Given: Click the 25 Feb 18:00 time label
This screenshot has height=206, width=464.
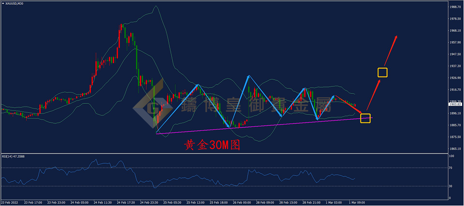Looking at the screenshot, I should (219, 203).
